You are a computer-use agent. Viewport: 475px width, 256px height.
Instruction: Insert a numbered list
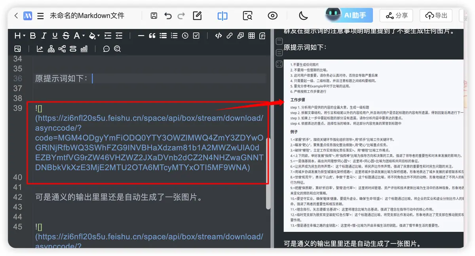click(x=174, y=36)
